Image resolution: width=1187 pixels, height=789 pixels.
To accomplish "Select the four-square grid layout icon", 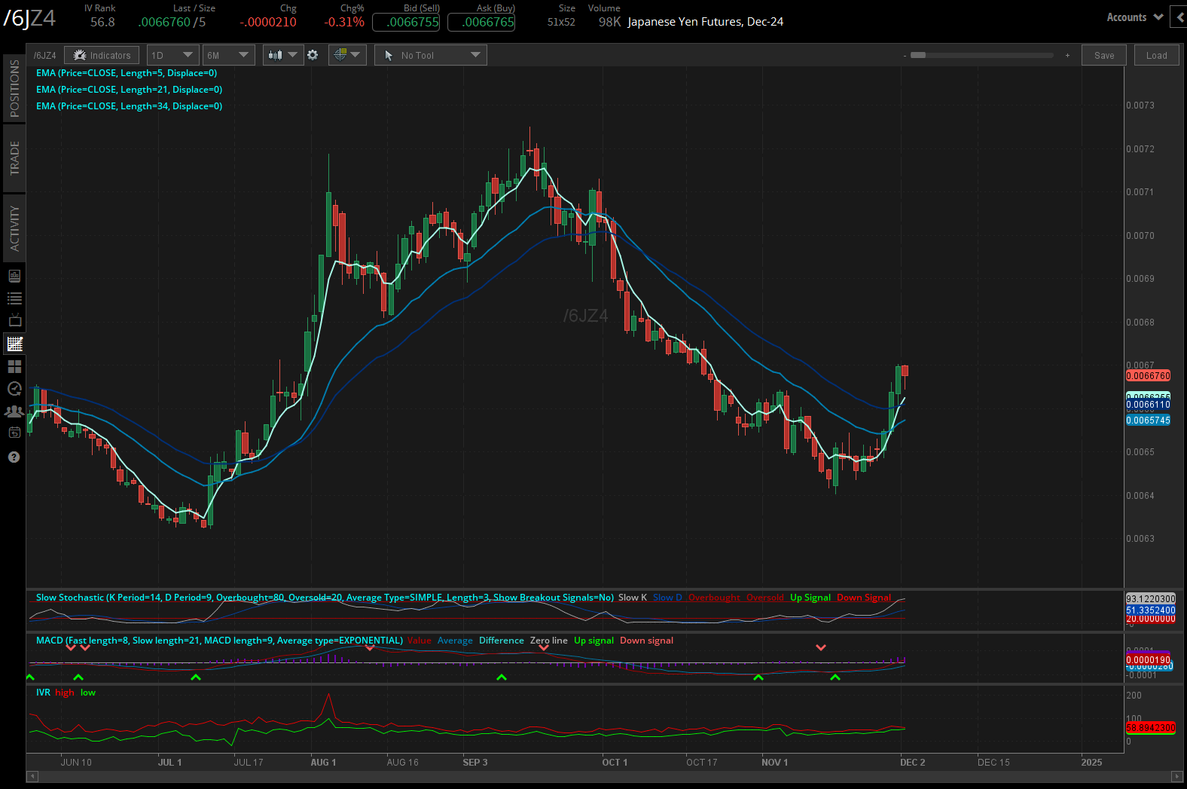I will tap(14, 367).
